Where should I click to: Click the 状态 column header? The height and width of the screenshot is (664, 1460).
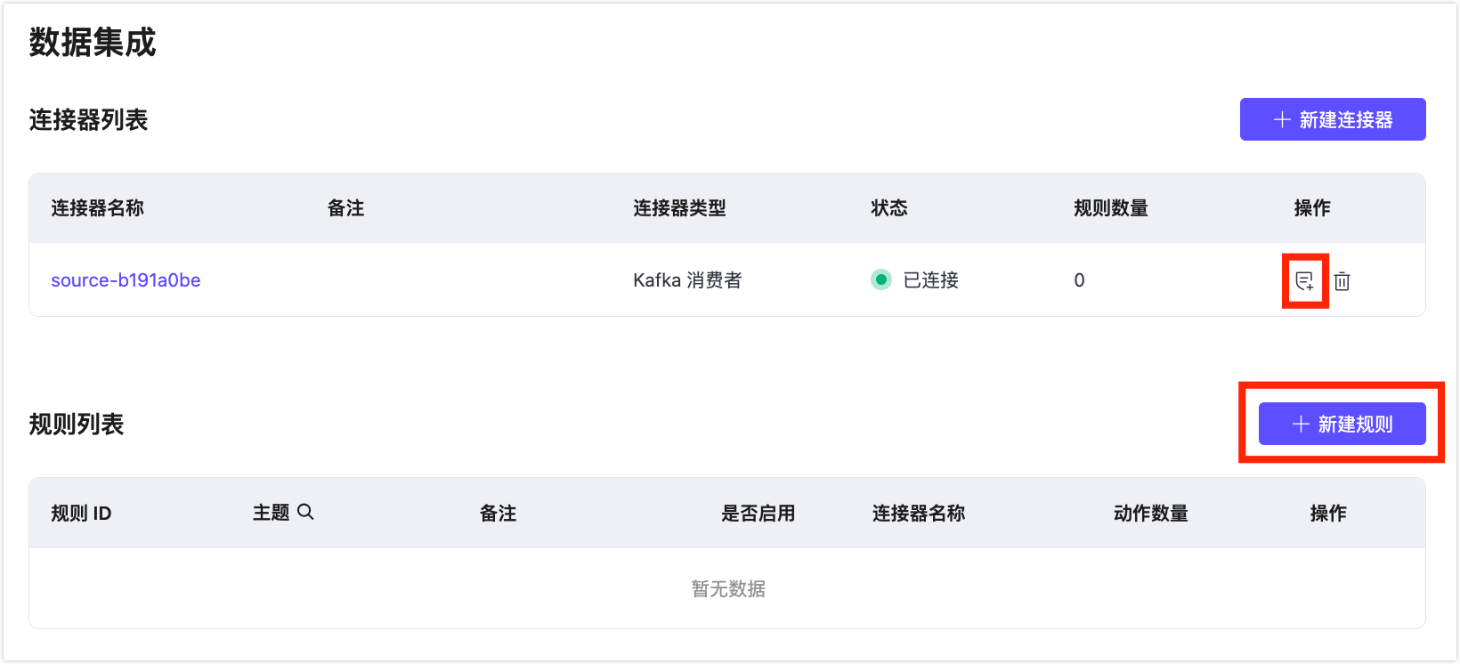[x=888, y=208]
